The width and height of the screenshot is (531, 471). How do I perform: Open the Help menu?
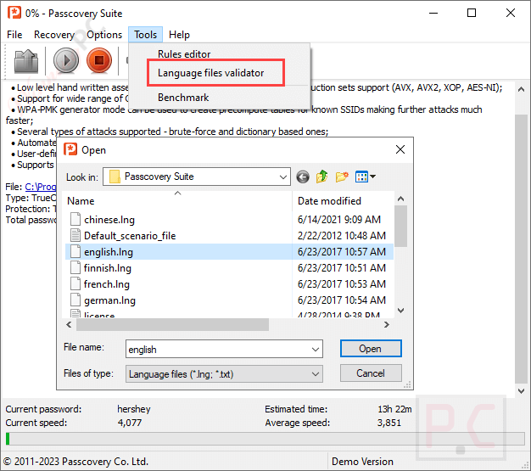click(179, 35)
